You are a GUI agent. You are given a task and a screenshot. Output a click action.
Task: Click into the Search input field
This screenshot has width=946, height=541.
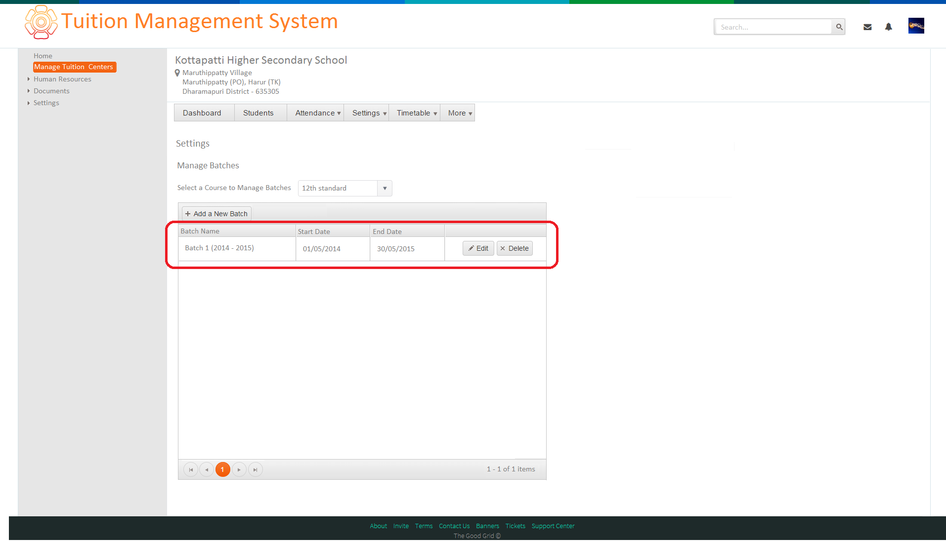[x=774, y=27]
